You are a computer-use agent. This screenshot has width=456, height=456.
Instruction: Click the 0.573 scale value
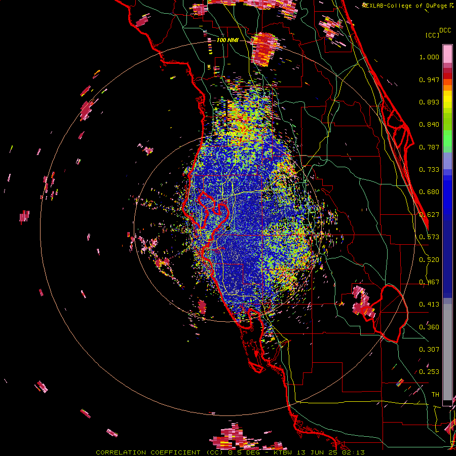429,237
